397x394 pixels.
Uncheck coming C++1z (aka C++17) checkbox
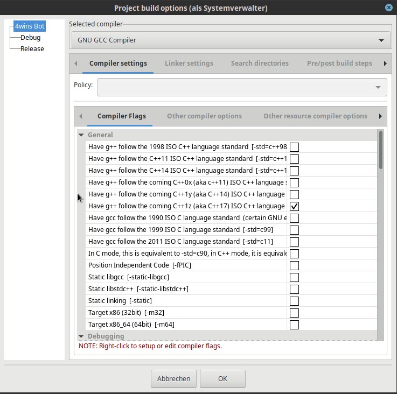[294, 206]
